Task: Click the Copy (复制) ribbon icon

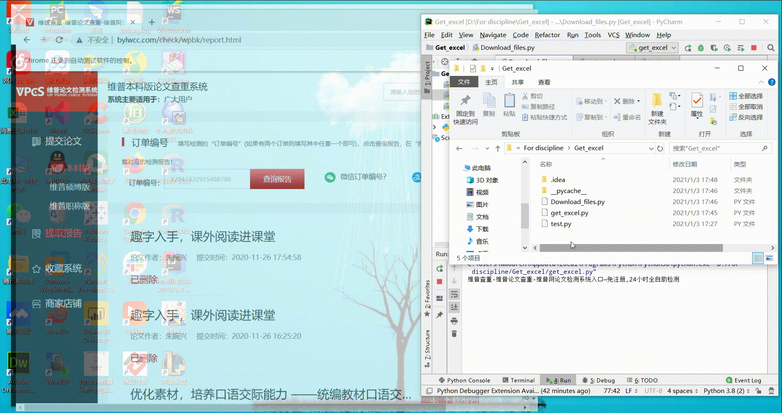Action: click(488, 105)
